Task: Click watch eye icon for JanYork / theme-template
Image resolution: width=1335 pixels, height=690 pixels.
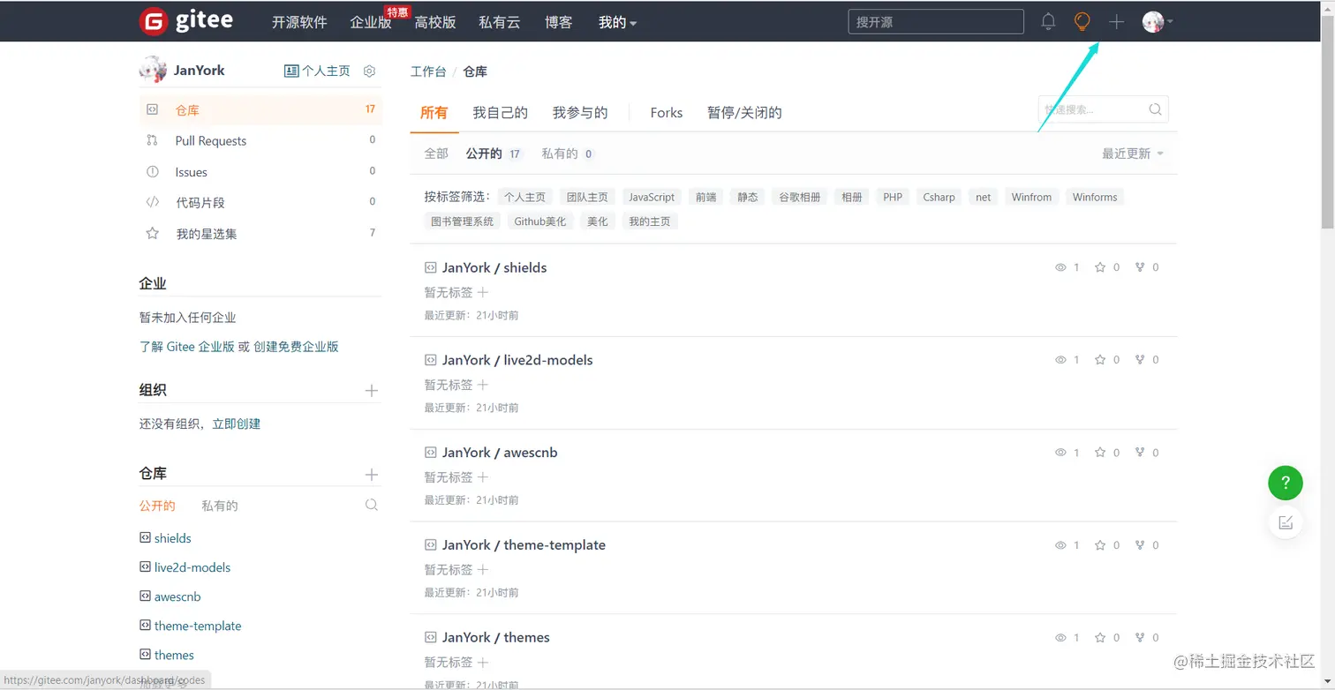Action: coord(1061,545)
